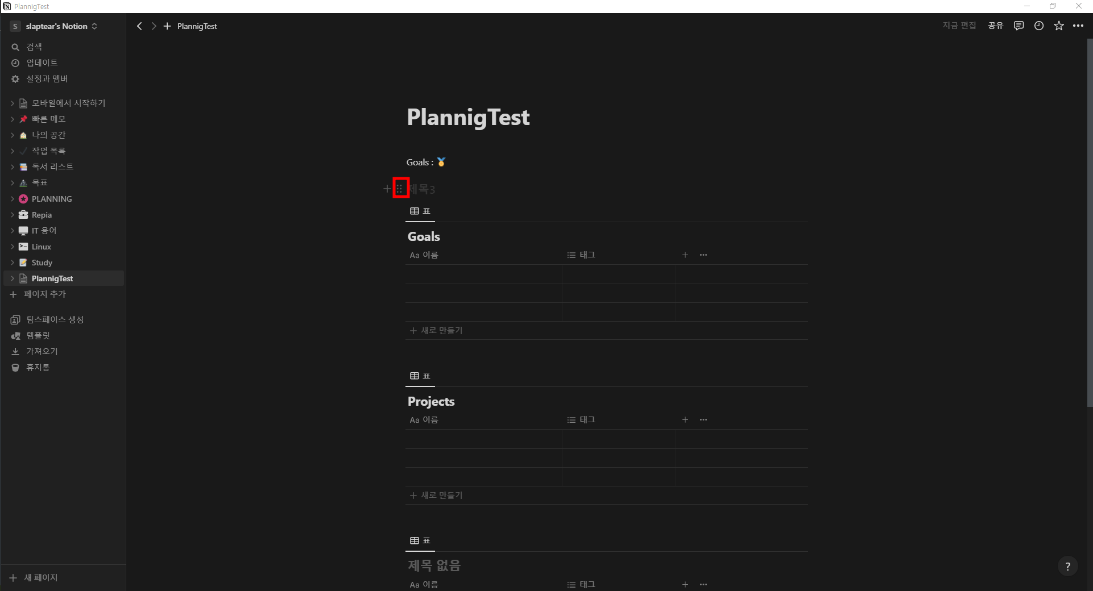Expand the PLANNING page in sidebar
The height and width of the screenshot is (591, 1093).
[x=13, y=199]
